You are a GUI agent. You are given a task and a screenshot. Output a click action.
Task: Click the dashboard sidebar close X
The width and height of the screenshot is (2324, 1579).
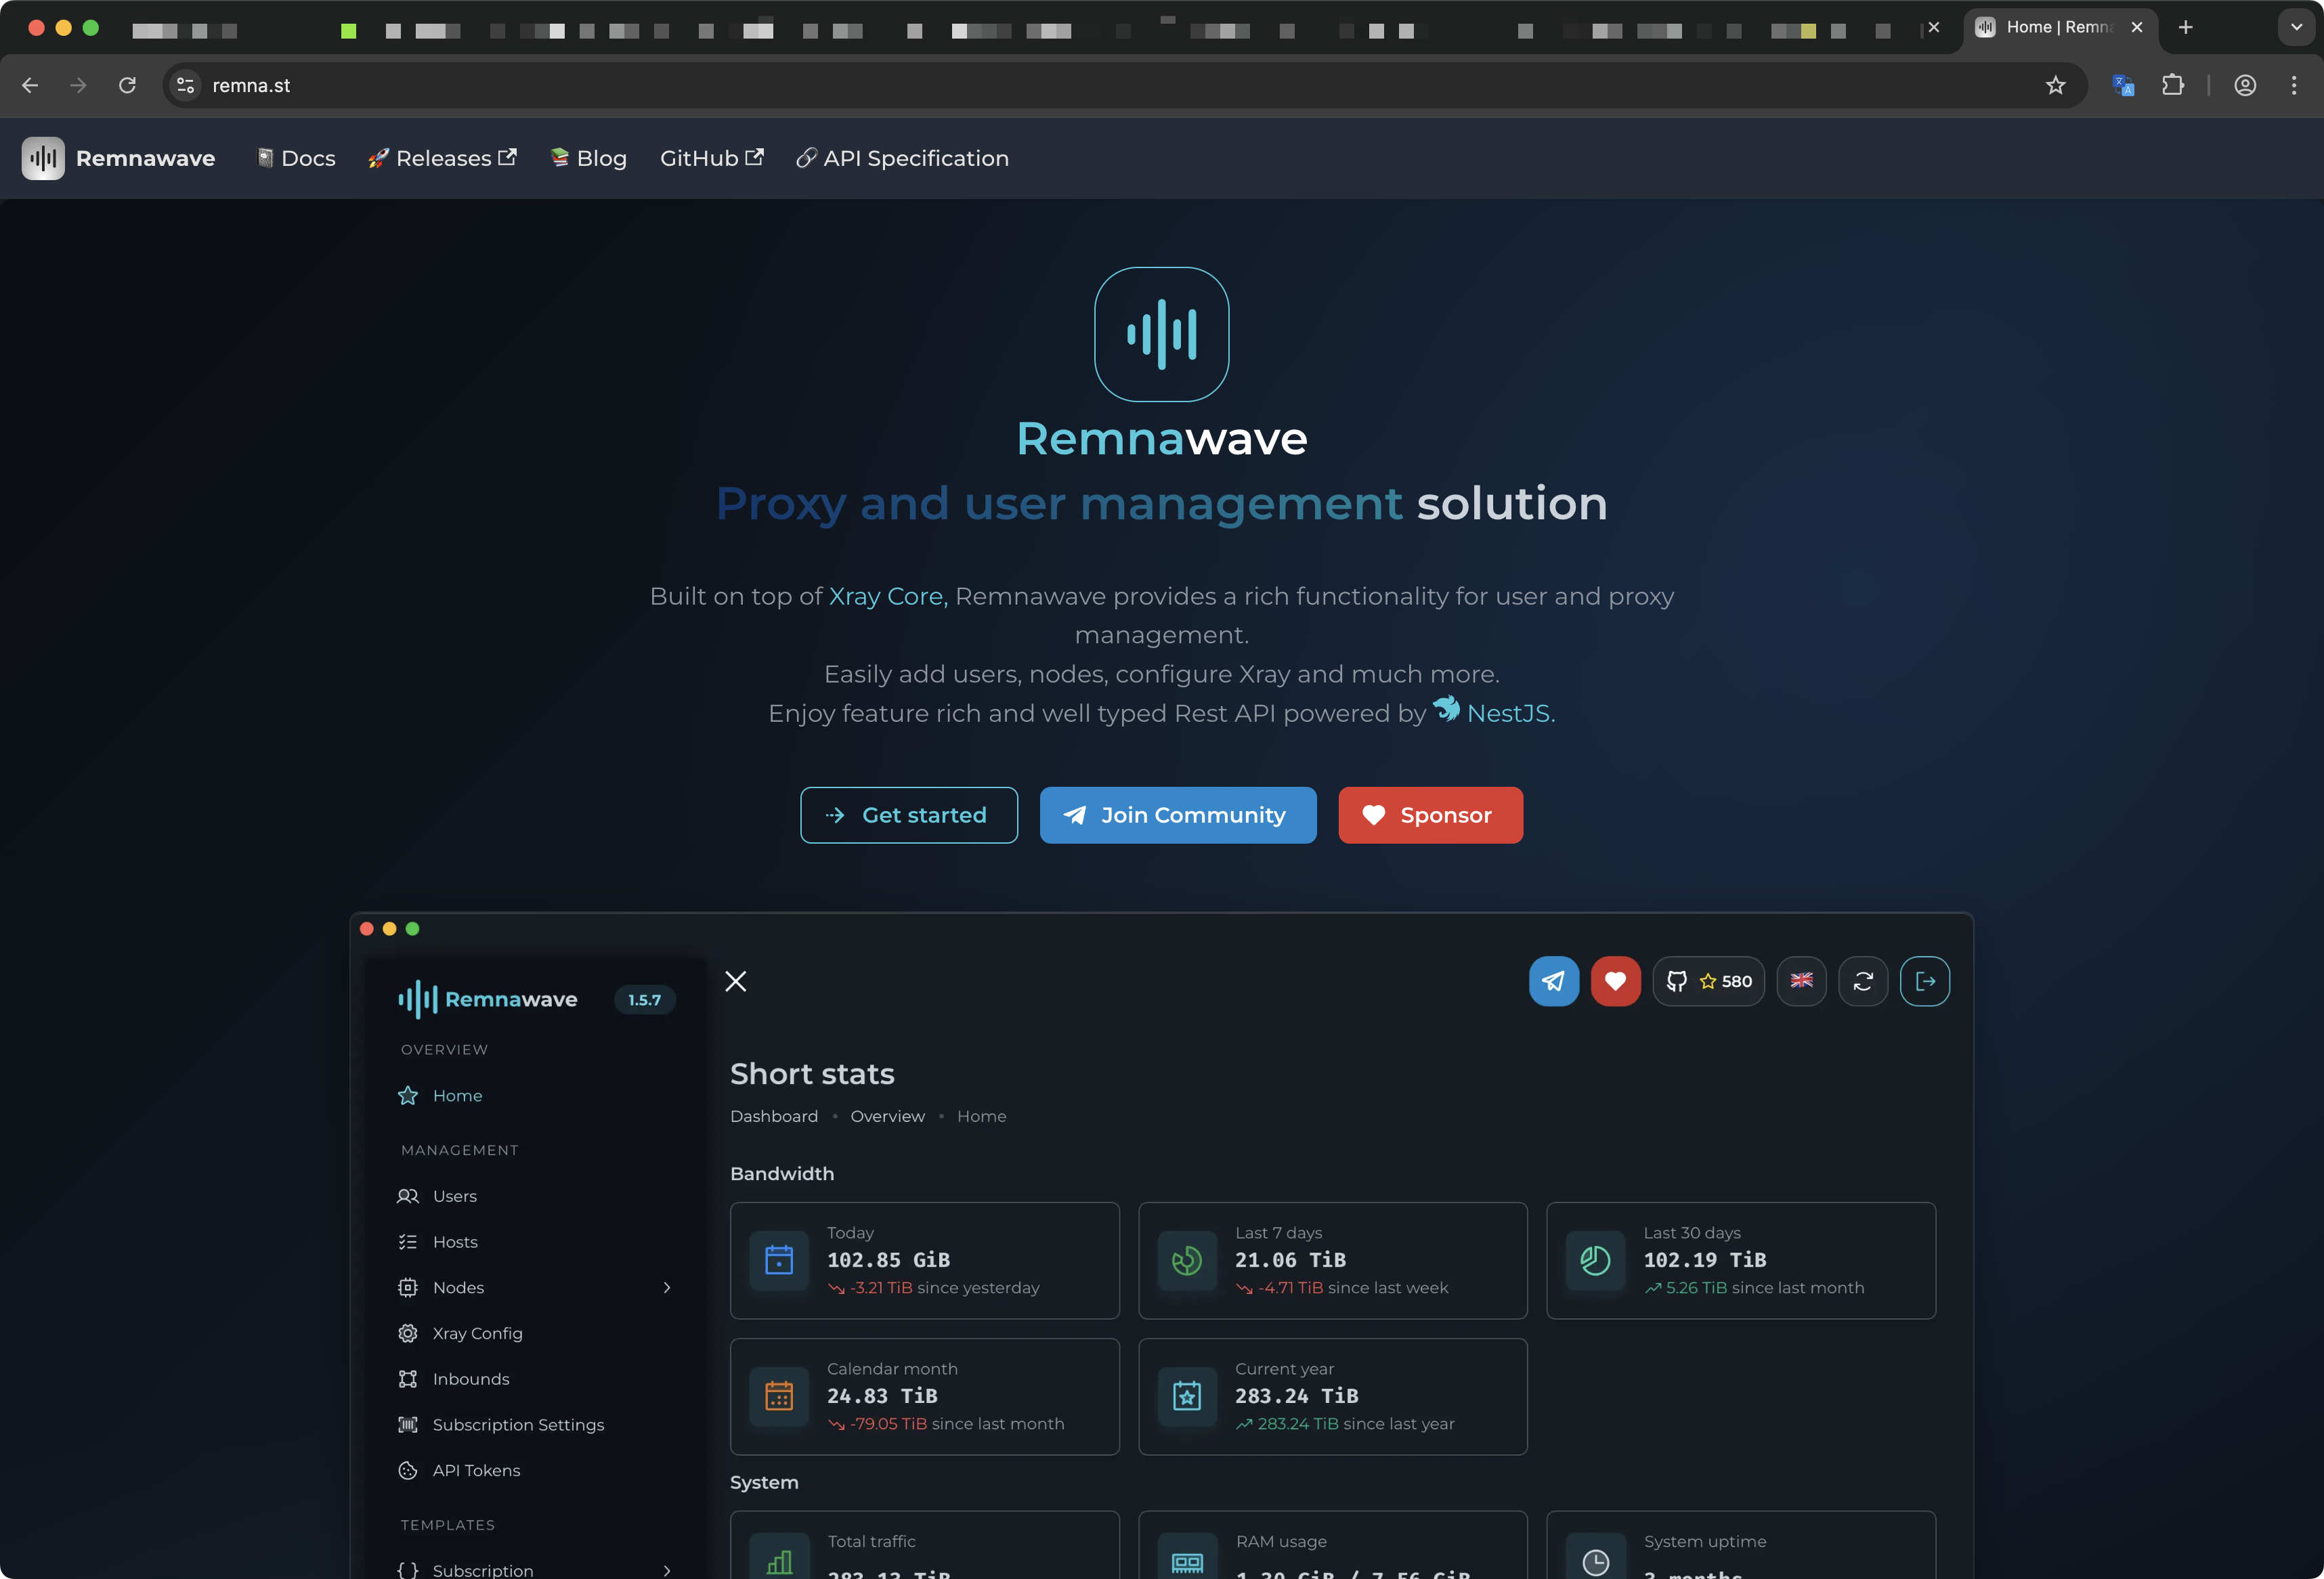[736, 981]
